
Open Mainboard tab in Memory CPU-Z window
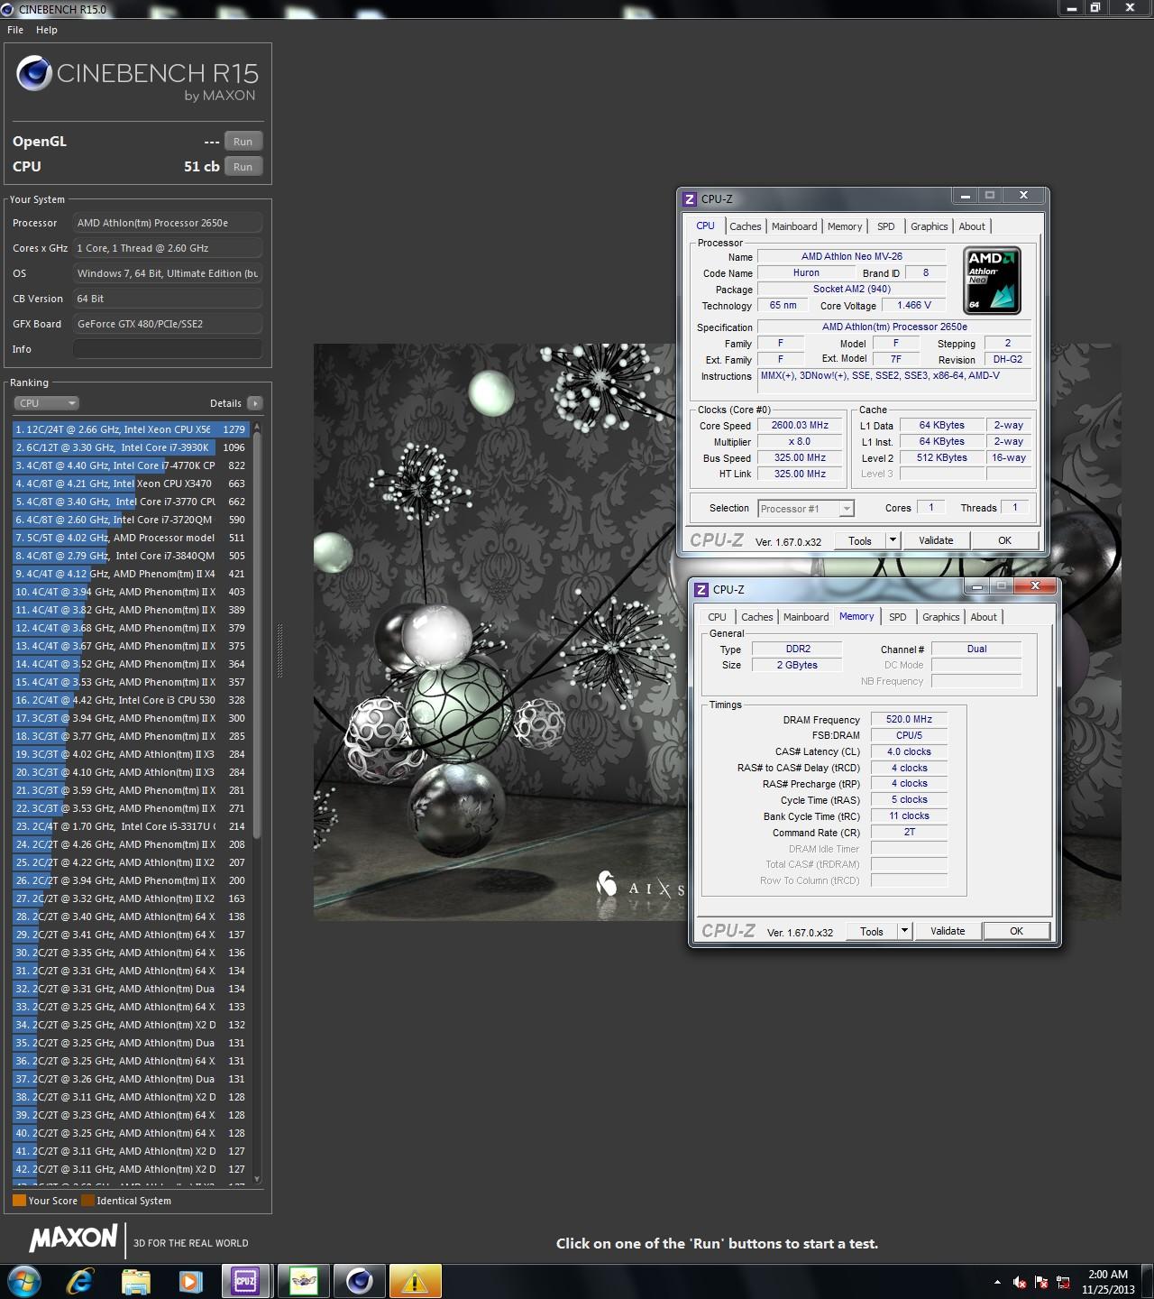point(806,617)
